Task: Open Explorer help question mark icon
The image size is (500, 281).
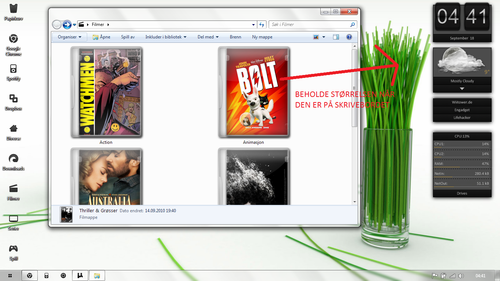Action: coord(349,37)
